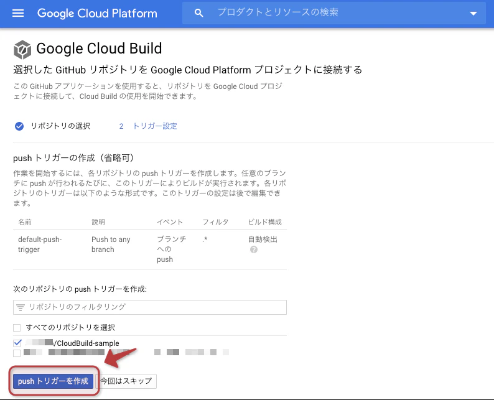Screen dimensions: 494x400
Task: Click push トリガーを作成 button
Action: pyautogui.click(x=53, y=381)
